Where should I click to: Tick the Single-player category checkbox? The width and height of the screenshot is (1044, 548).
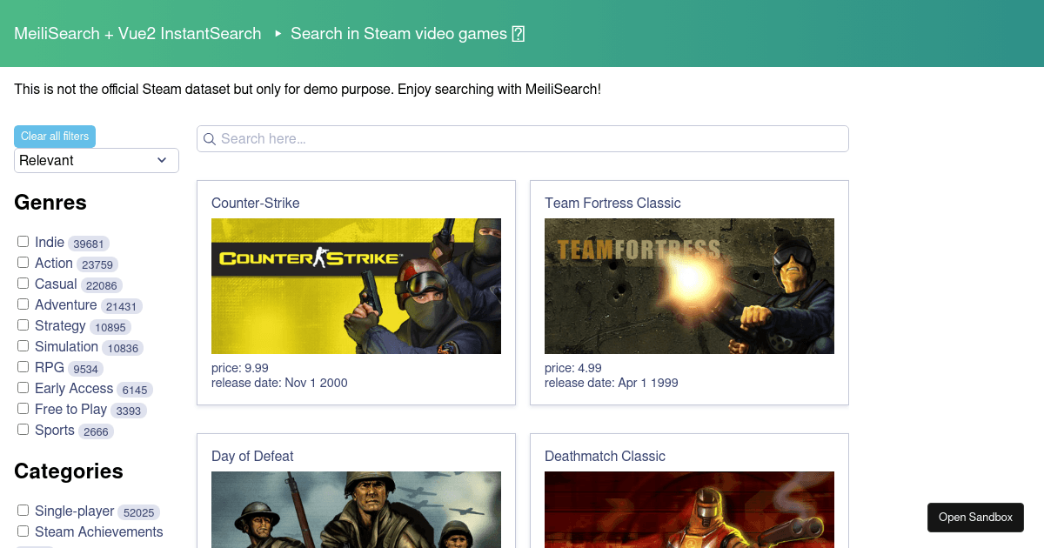(23, 511)
